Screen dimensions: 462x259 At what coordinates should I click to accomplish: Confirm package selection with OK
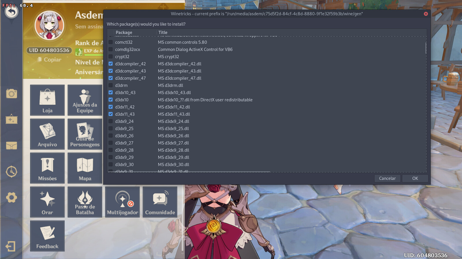click(x=415, y=178)
